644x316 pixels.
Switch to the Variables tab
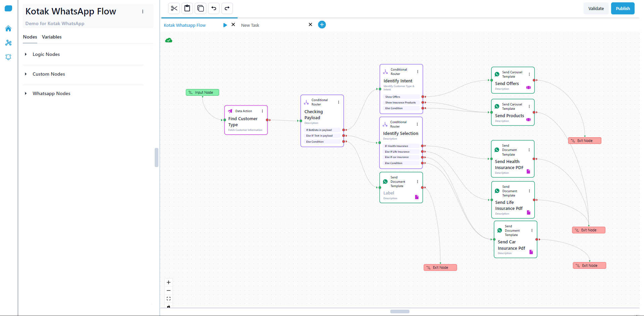52,37
